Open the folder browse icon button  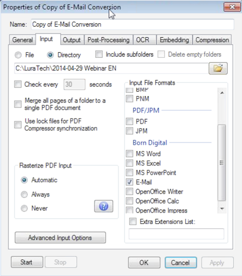(218, 68)
